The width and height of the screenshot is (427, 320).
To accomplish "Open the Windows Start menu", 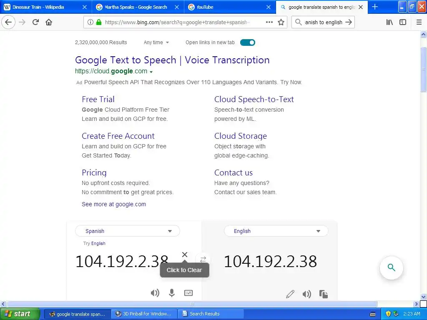I will (20, 314).
